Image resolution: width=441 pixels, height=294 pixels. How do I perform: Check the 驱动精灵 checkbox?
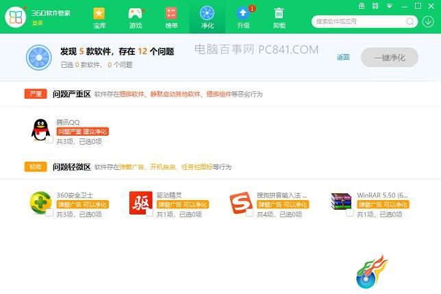click(x=149, y=212)
